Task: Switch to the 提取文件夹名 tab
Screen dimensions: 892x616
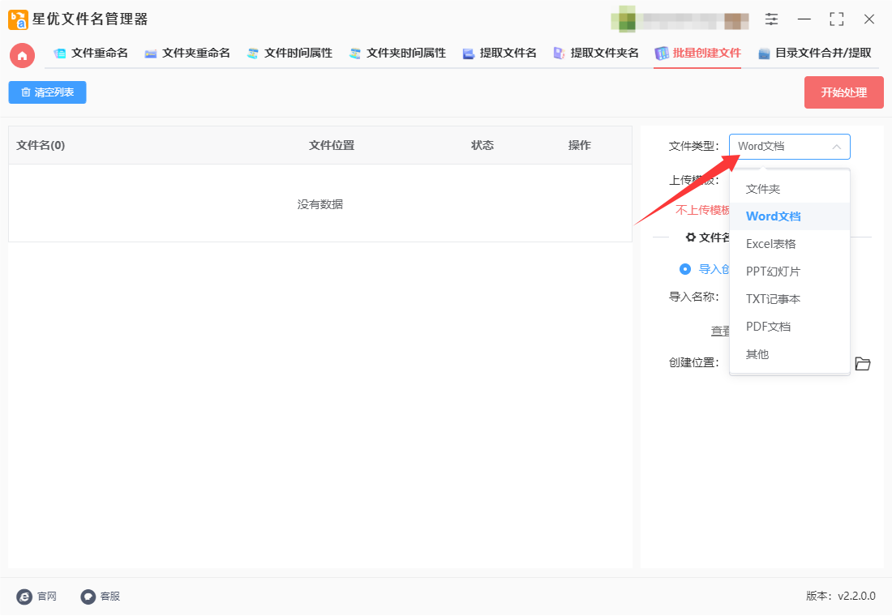Action: click(x=596, y=53)
